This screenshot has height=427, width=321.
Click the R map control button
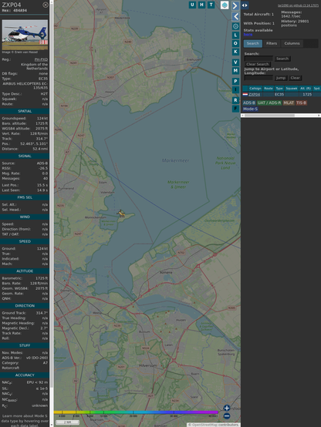pyautogui.click(x=235, y=100)
